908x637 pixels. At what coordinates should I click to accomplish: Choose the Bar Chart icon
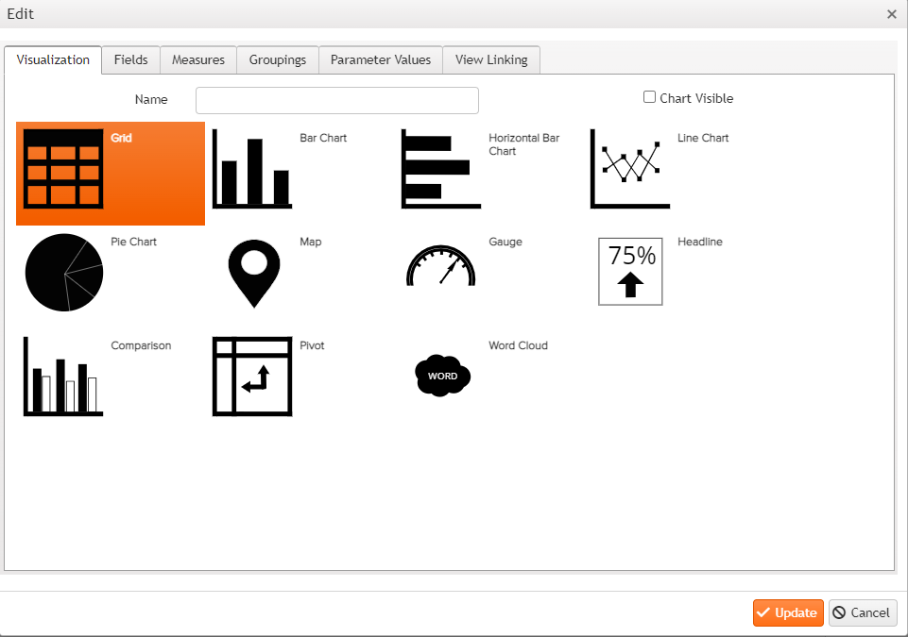pos(252,169)
